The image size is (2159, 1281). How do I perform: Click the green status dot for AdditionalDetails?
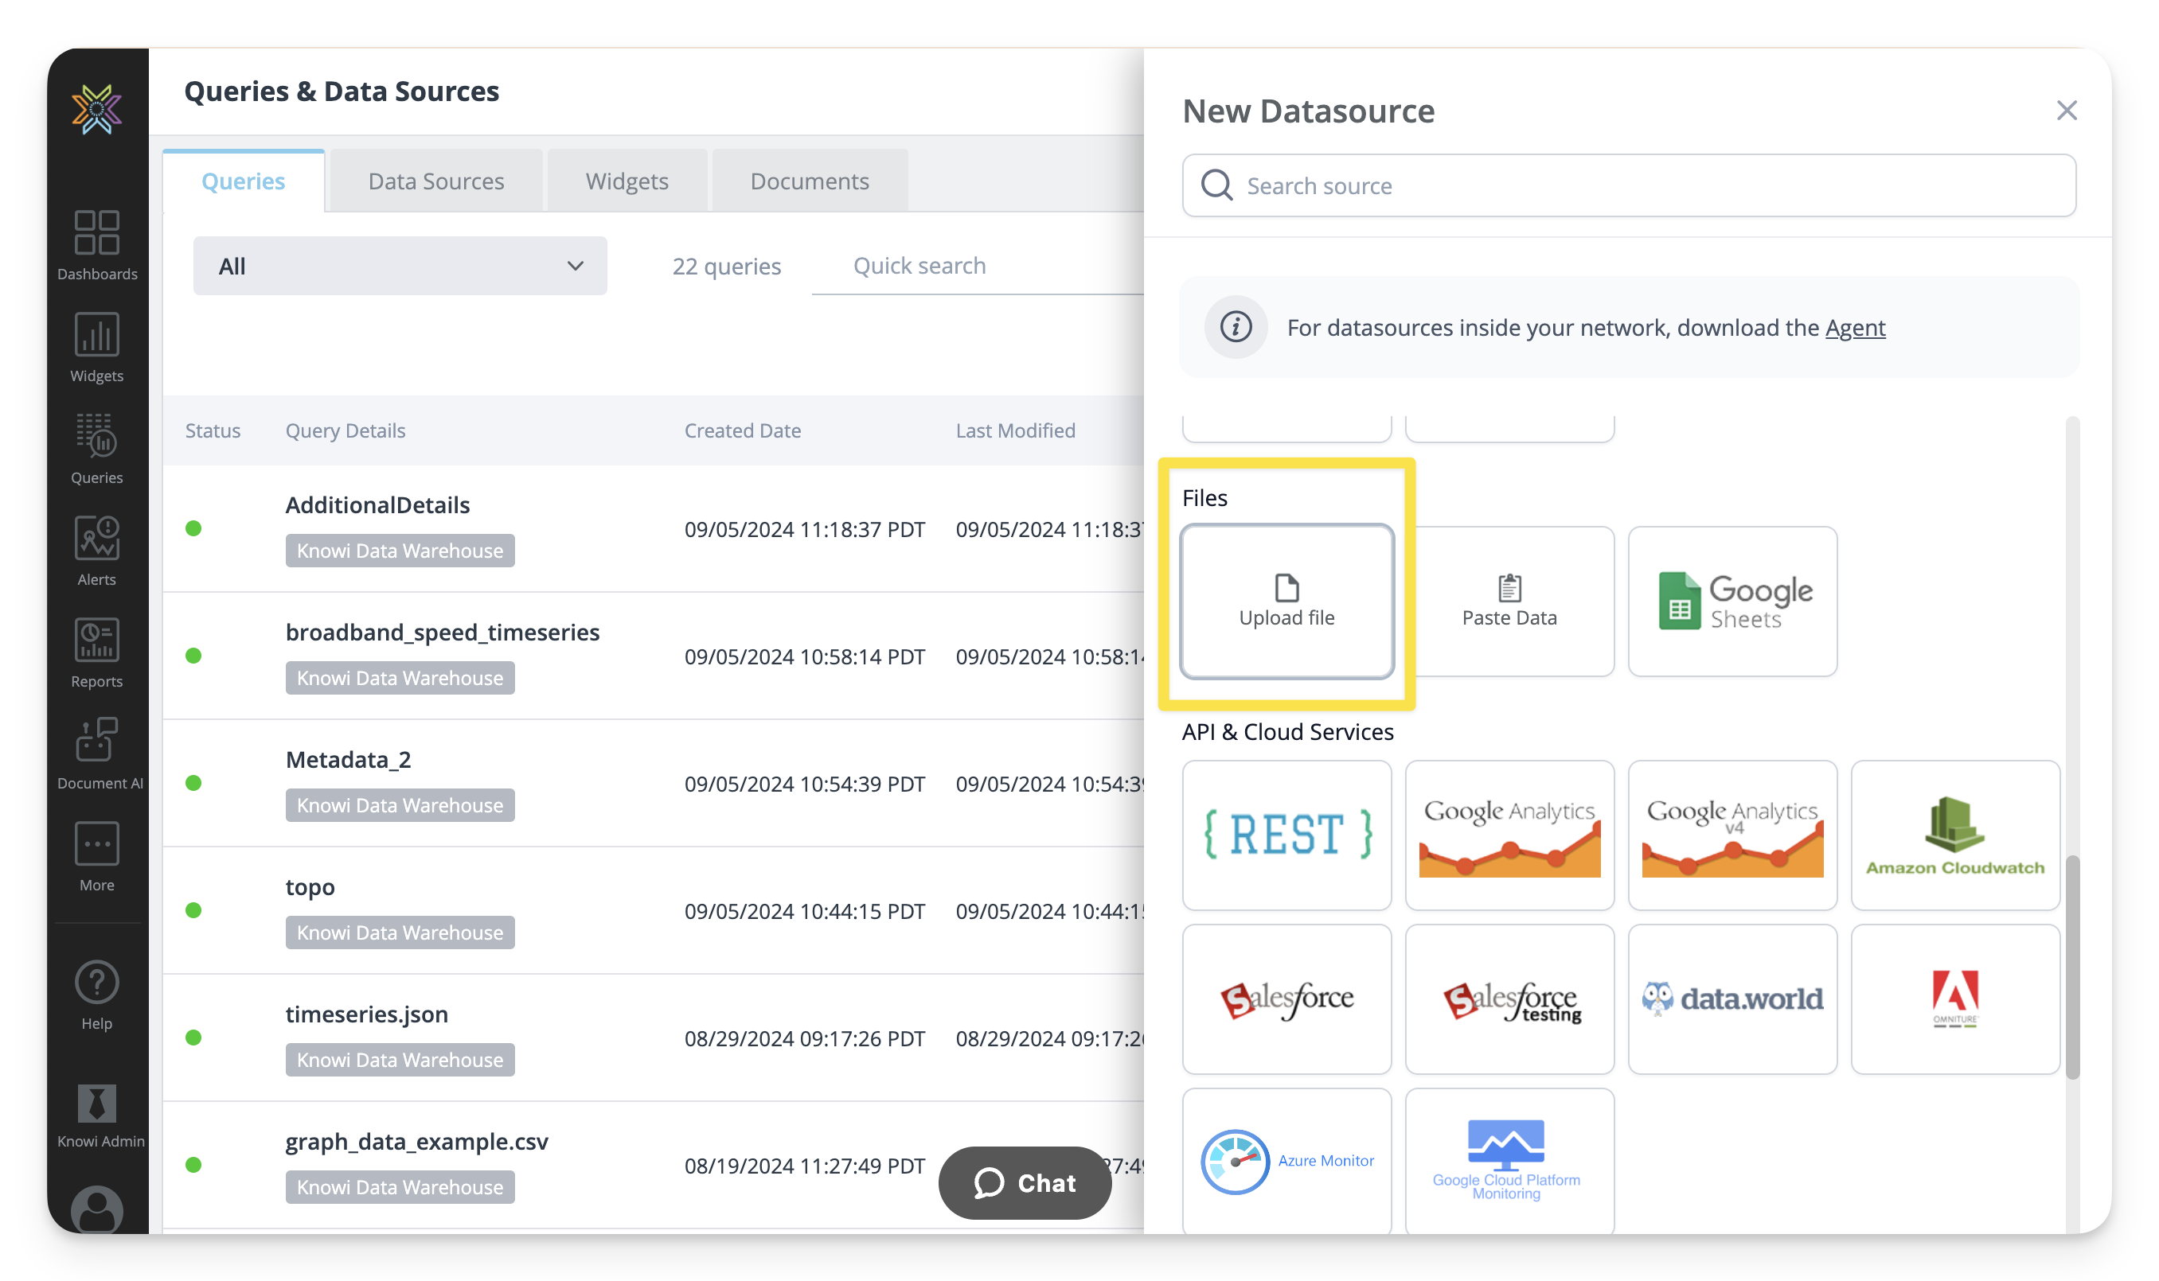(x=193, y=528)
